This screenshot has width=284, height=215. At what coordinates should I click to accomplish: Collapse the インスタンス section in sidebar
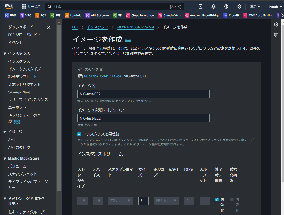[x=5, y=53]
